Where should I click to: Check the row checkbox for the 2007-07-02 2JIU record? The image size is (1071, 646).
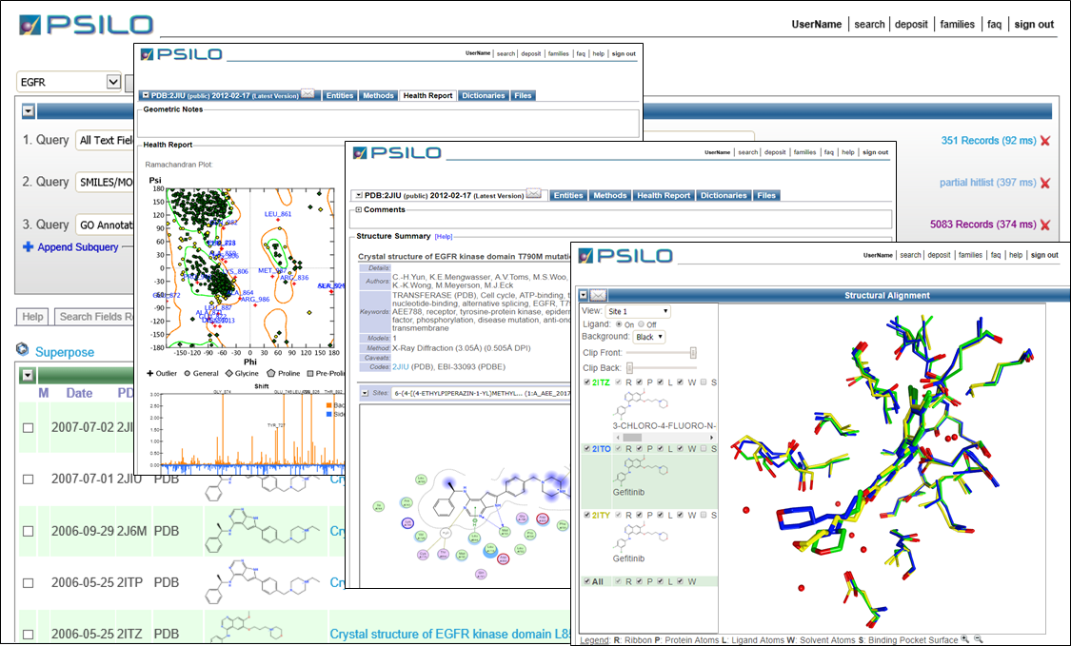tap(29, 427)
